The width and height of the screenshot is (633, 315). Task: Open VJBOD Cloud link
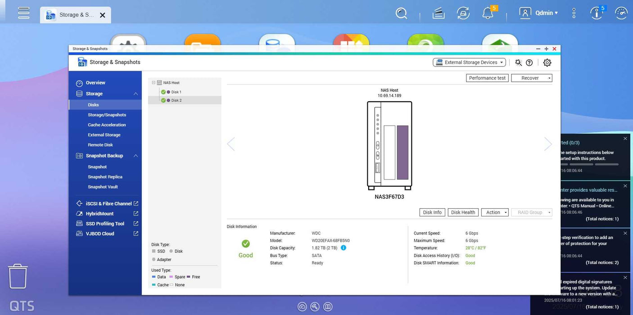[x=107, y=234]
